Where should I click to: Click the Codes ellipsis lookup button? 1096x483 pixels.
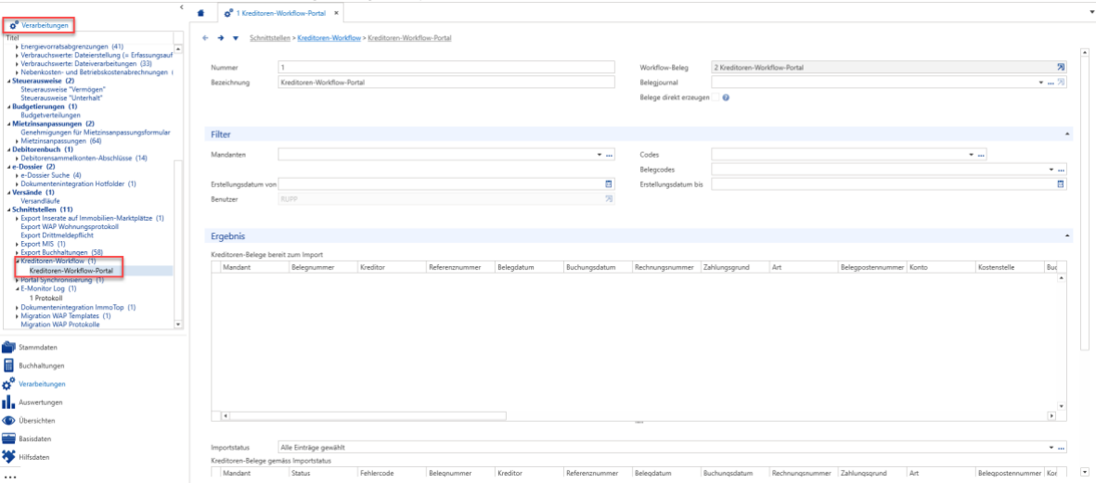981,155
